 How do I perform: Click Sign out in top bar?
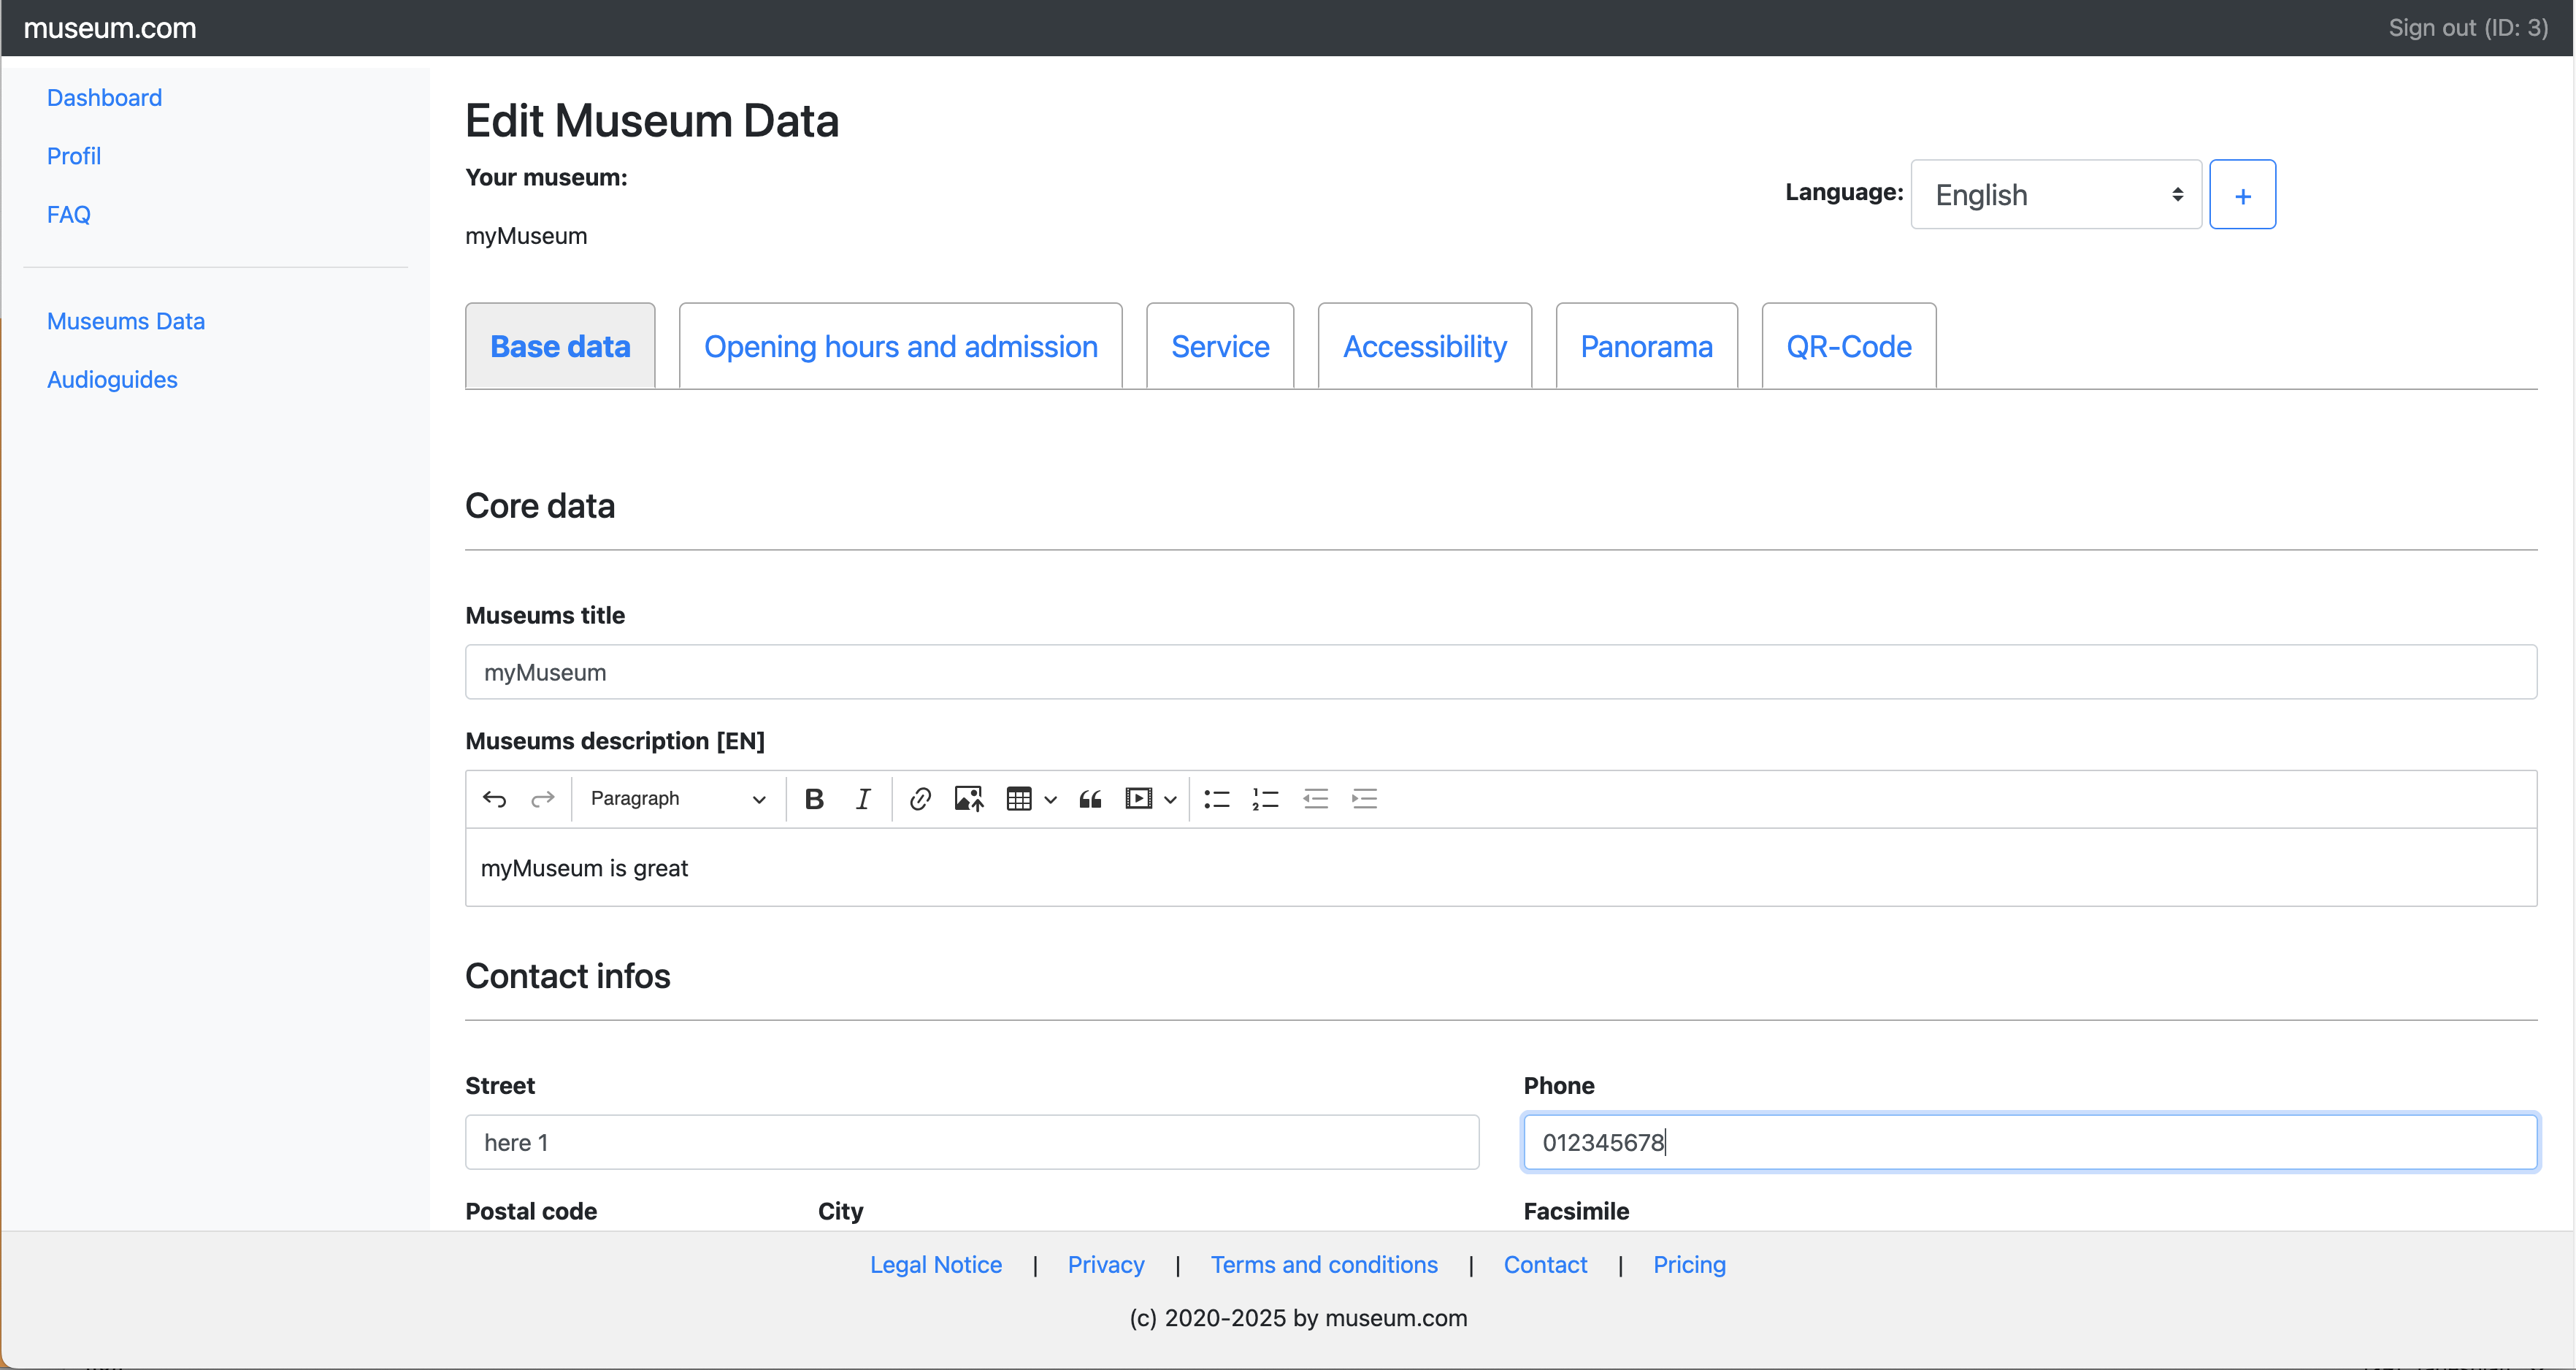tap(2467, 28)
